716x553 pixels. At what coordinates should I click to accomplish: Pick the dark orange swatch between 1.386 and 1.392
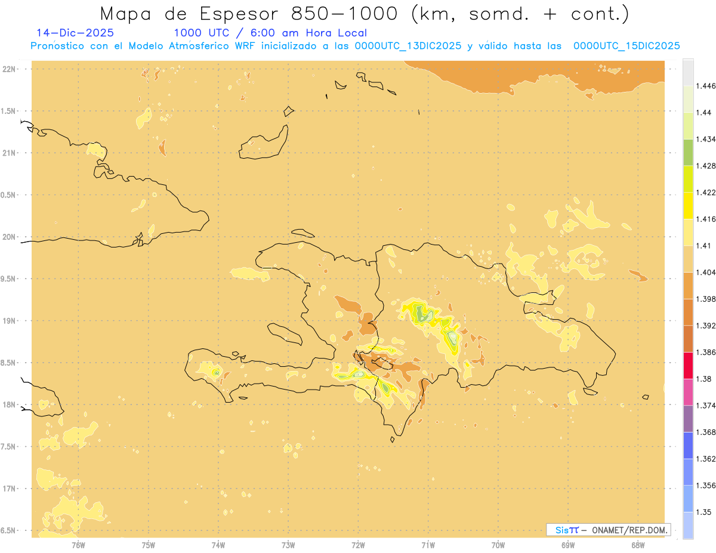688,339
